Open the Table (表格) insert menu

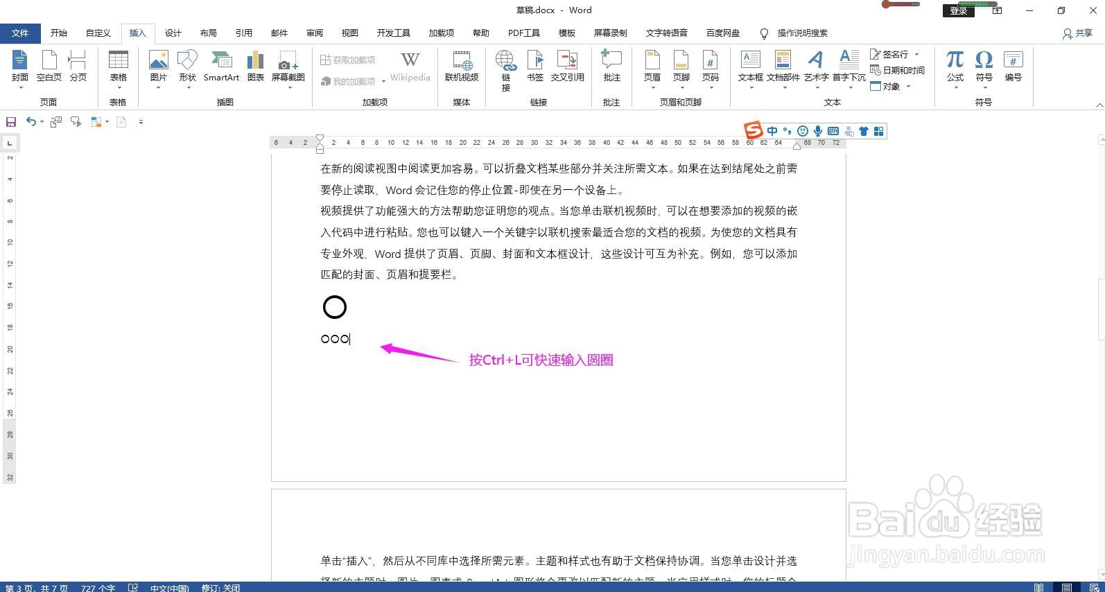pos(119,69)
